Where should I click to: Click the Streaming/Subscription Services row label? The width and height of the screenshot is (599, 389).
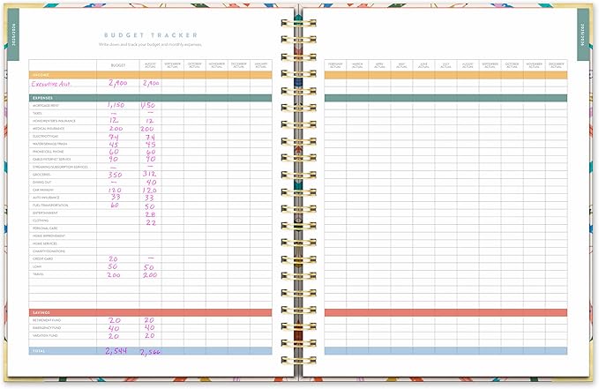tap(60, 167)
